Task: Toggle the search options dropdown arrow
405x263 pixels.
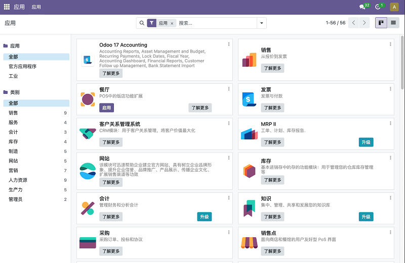Action: (x=262, y=23)
